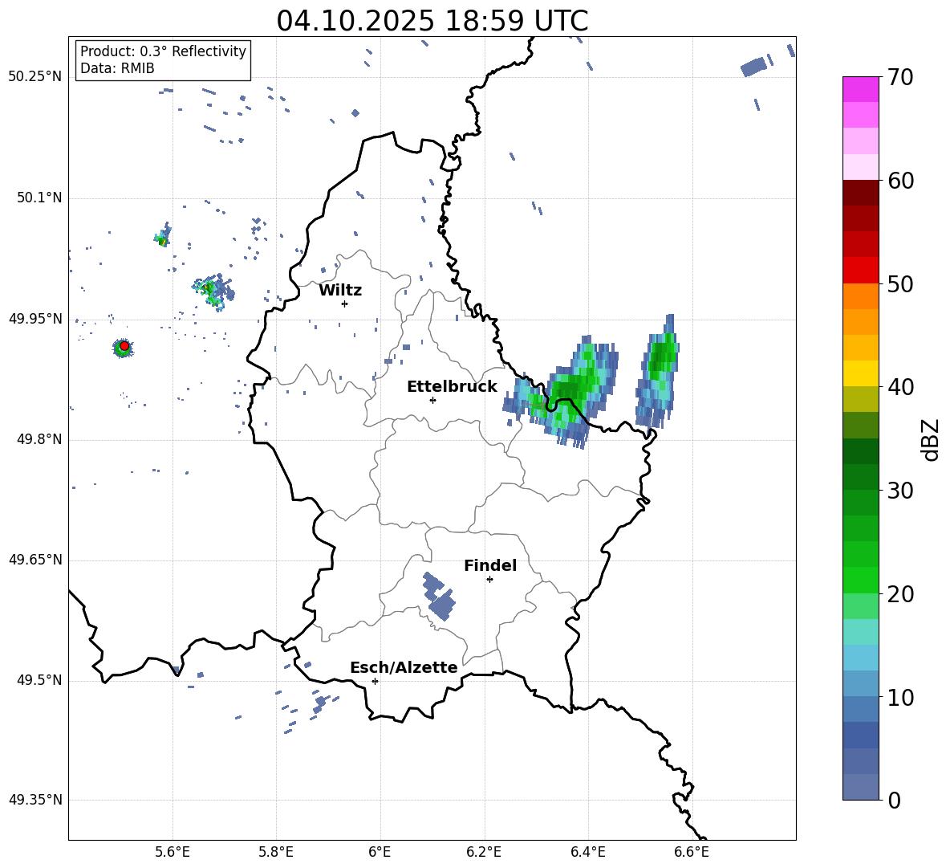Pick the magenta top colorbar band

(860, 89)
